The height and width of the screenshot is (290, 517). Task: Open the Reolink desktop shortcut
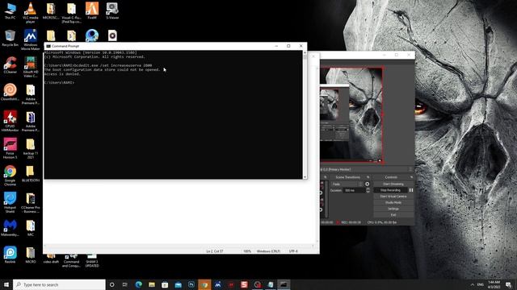pos(10,255)
